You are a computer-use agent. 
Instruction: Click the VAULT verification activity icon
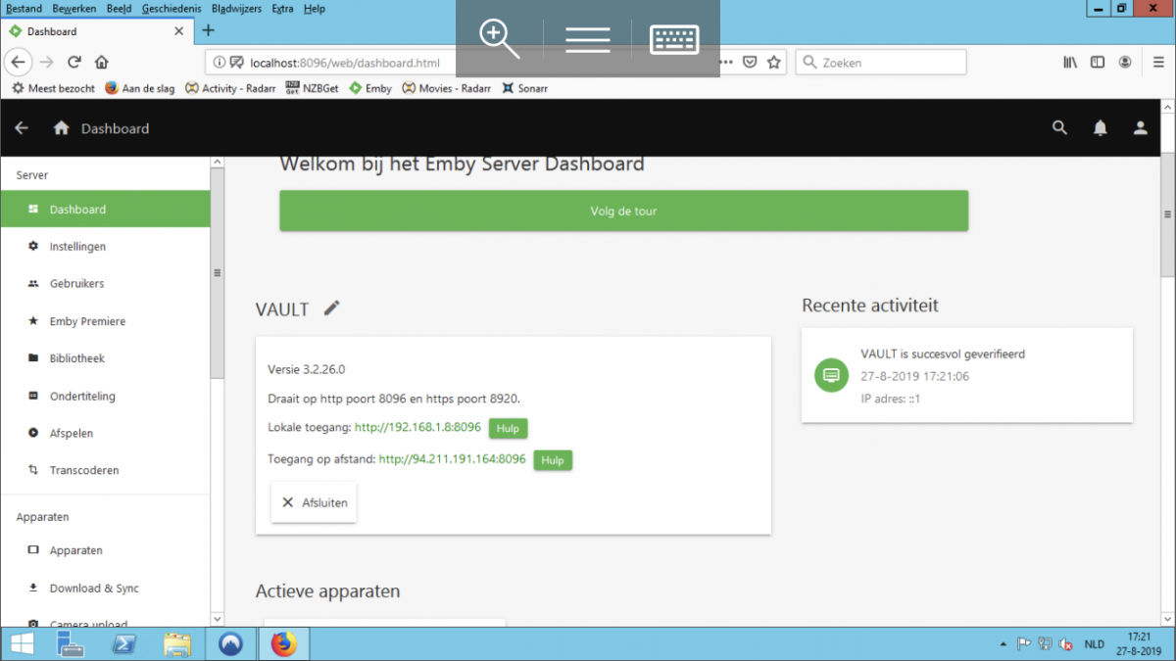point(831,375)
